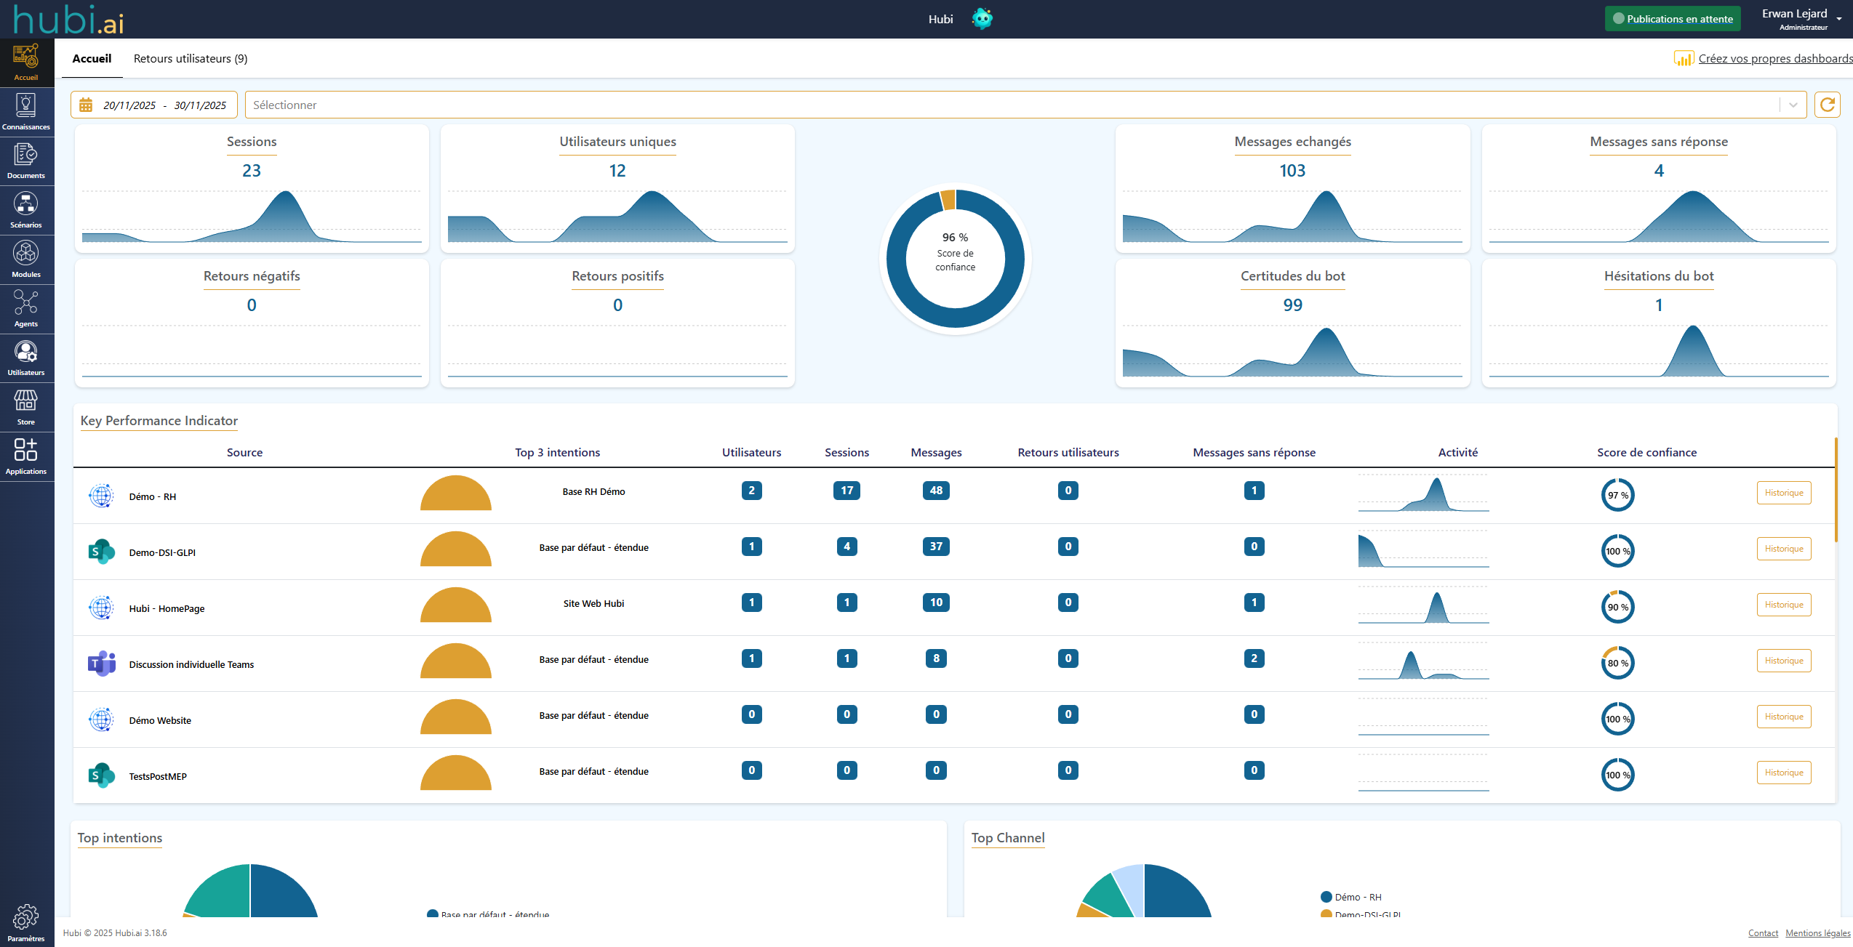This screenshot has height=947, width=1853.
Task: Click Démo - RH legend color dot
Action: 1326,897
